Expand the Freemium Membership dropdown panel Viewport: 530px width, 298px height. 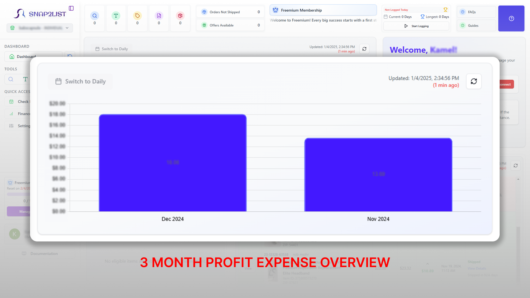tap(323, 10)
